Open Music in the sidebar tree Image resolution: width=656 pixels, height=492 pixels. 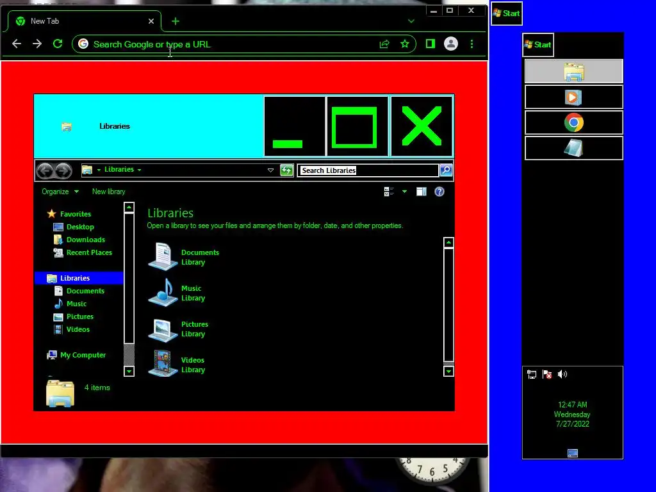click(x=77, y=304)
